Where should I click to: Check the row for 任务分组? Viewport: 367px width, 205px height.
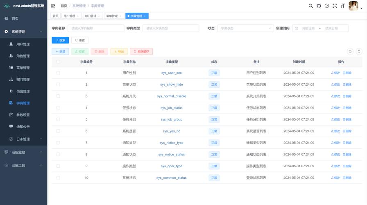coord(58,119)
